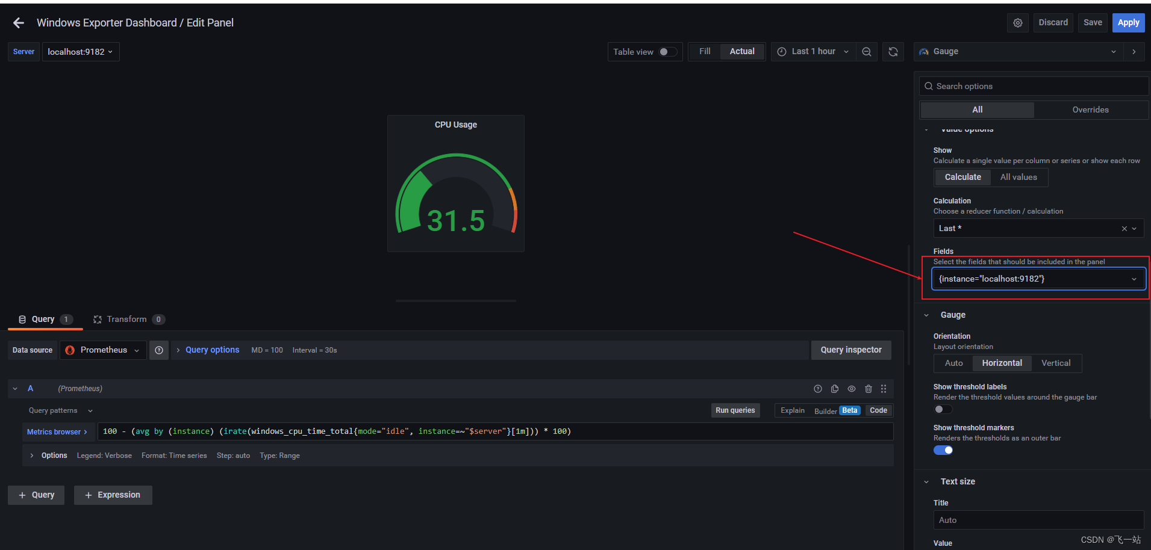
Task: Click Save button
Action: click(x=1093, y=23)
